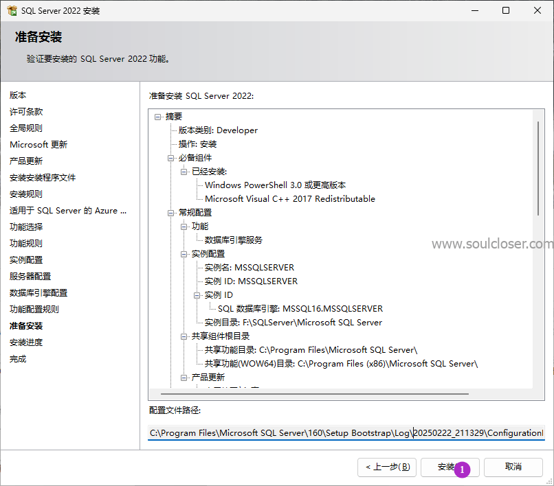Click the 安装 button
Screen dimensions: 554x486
(x=450, y=467)
